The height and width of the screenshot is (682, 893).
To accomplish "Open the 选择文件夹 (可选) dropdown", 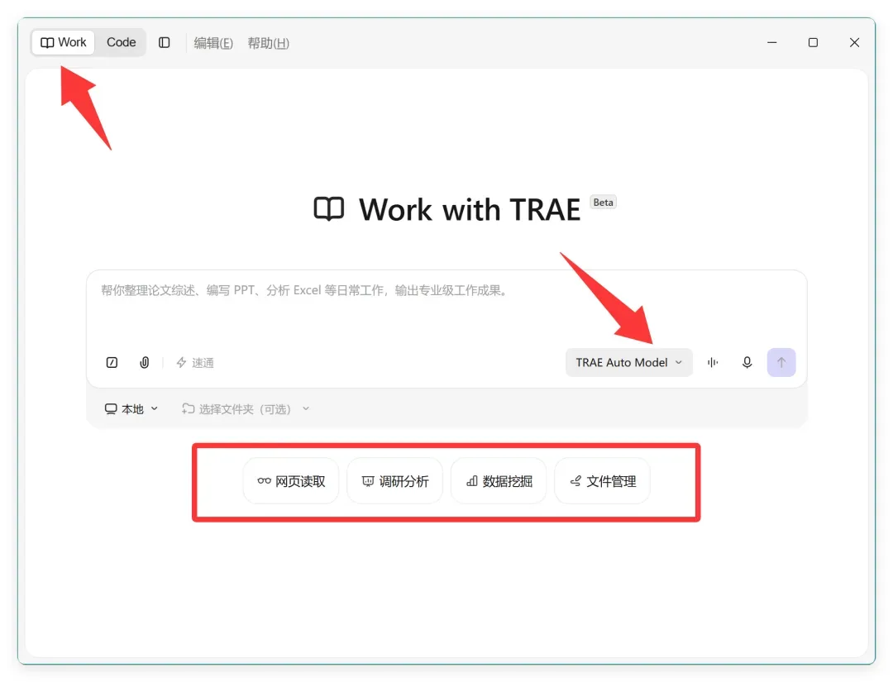I will [x=246, y=408].
